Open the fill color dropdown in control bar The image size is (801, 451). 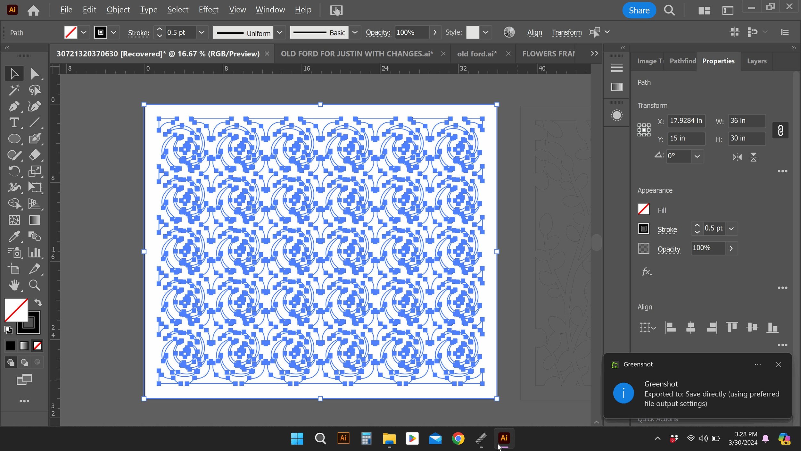coord(84,32)
